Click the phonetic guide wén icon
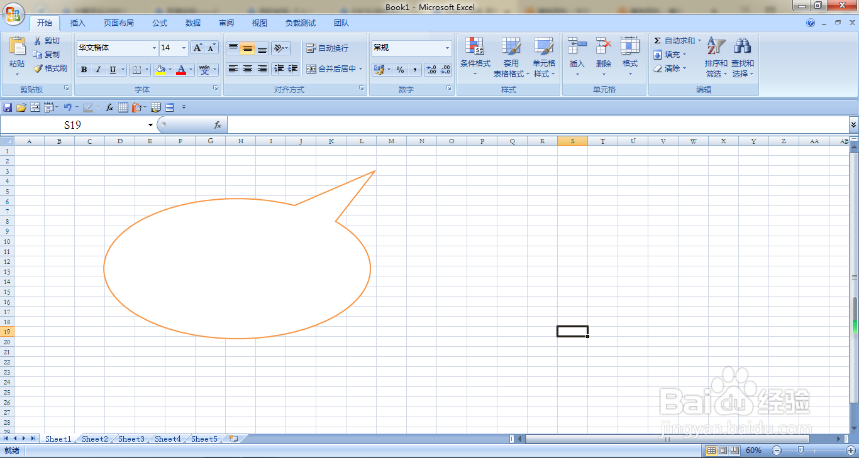The image size is (859, 458). pyautogui.click(x=204, y=70)
